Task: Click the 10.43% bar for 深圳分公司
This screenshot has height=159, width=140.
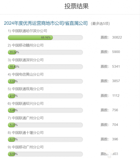Action: (x=45, y=67)
